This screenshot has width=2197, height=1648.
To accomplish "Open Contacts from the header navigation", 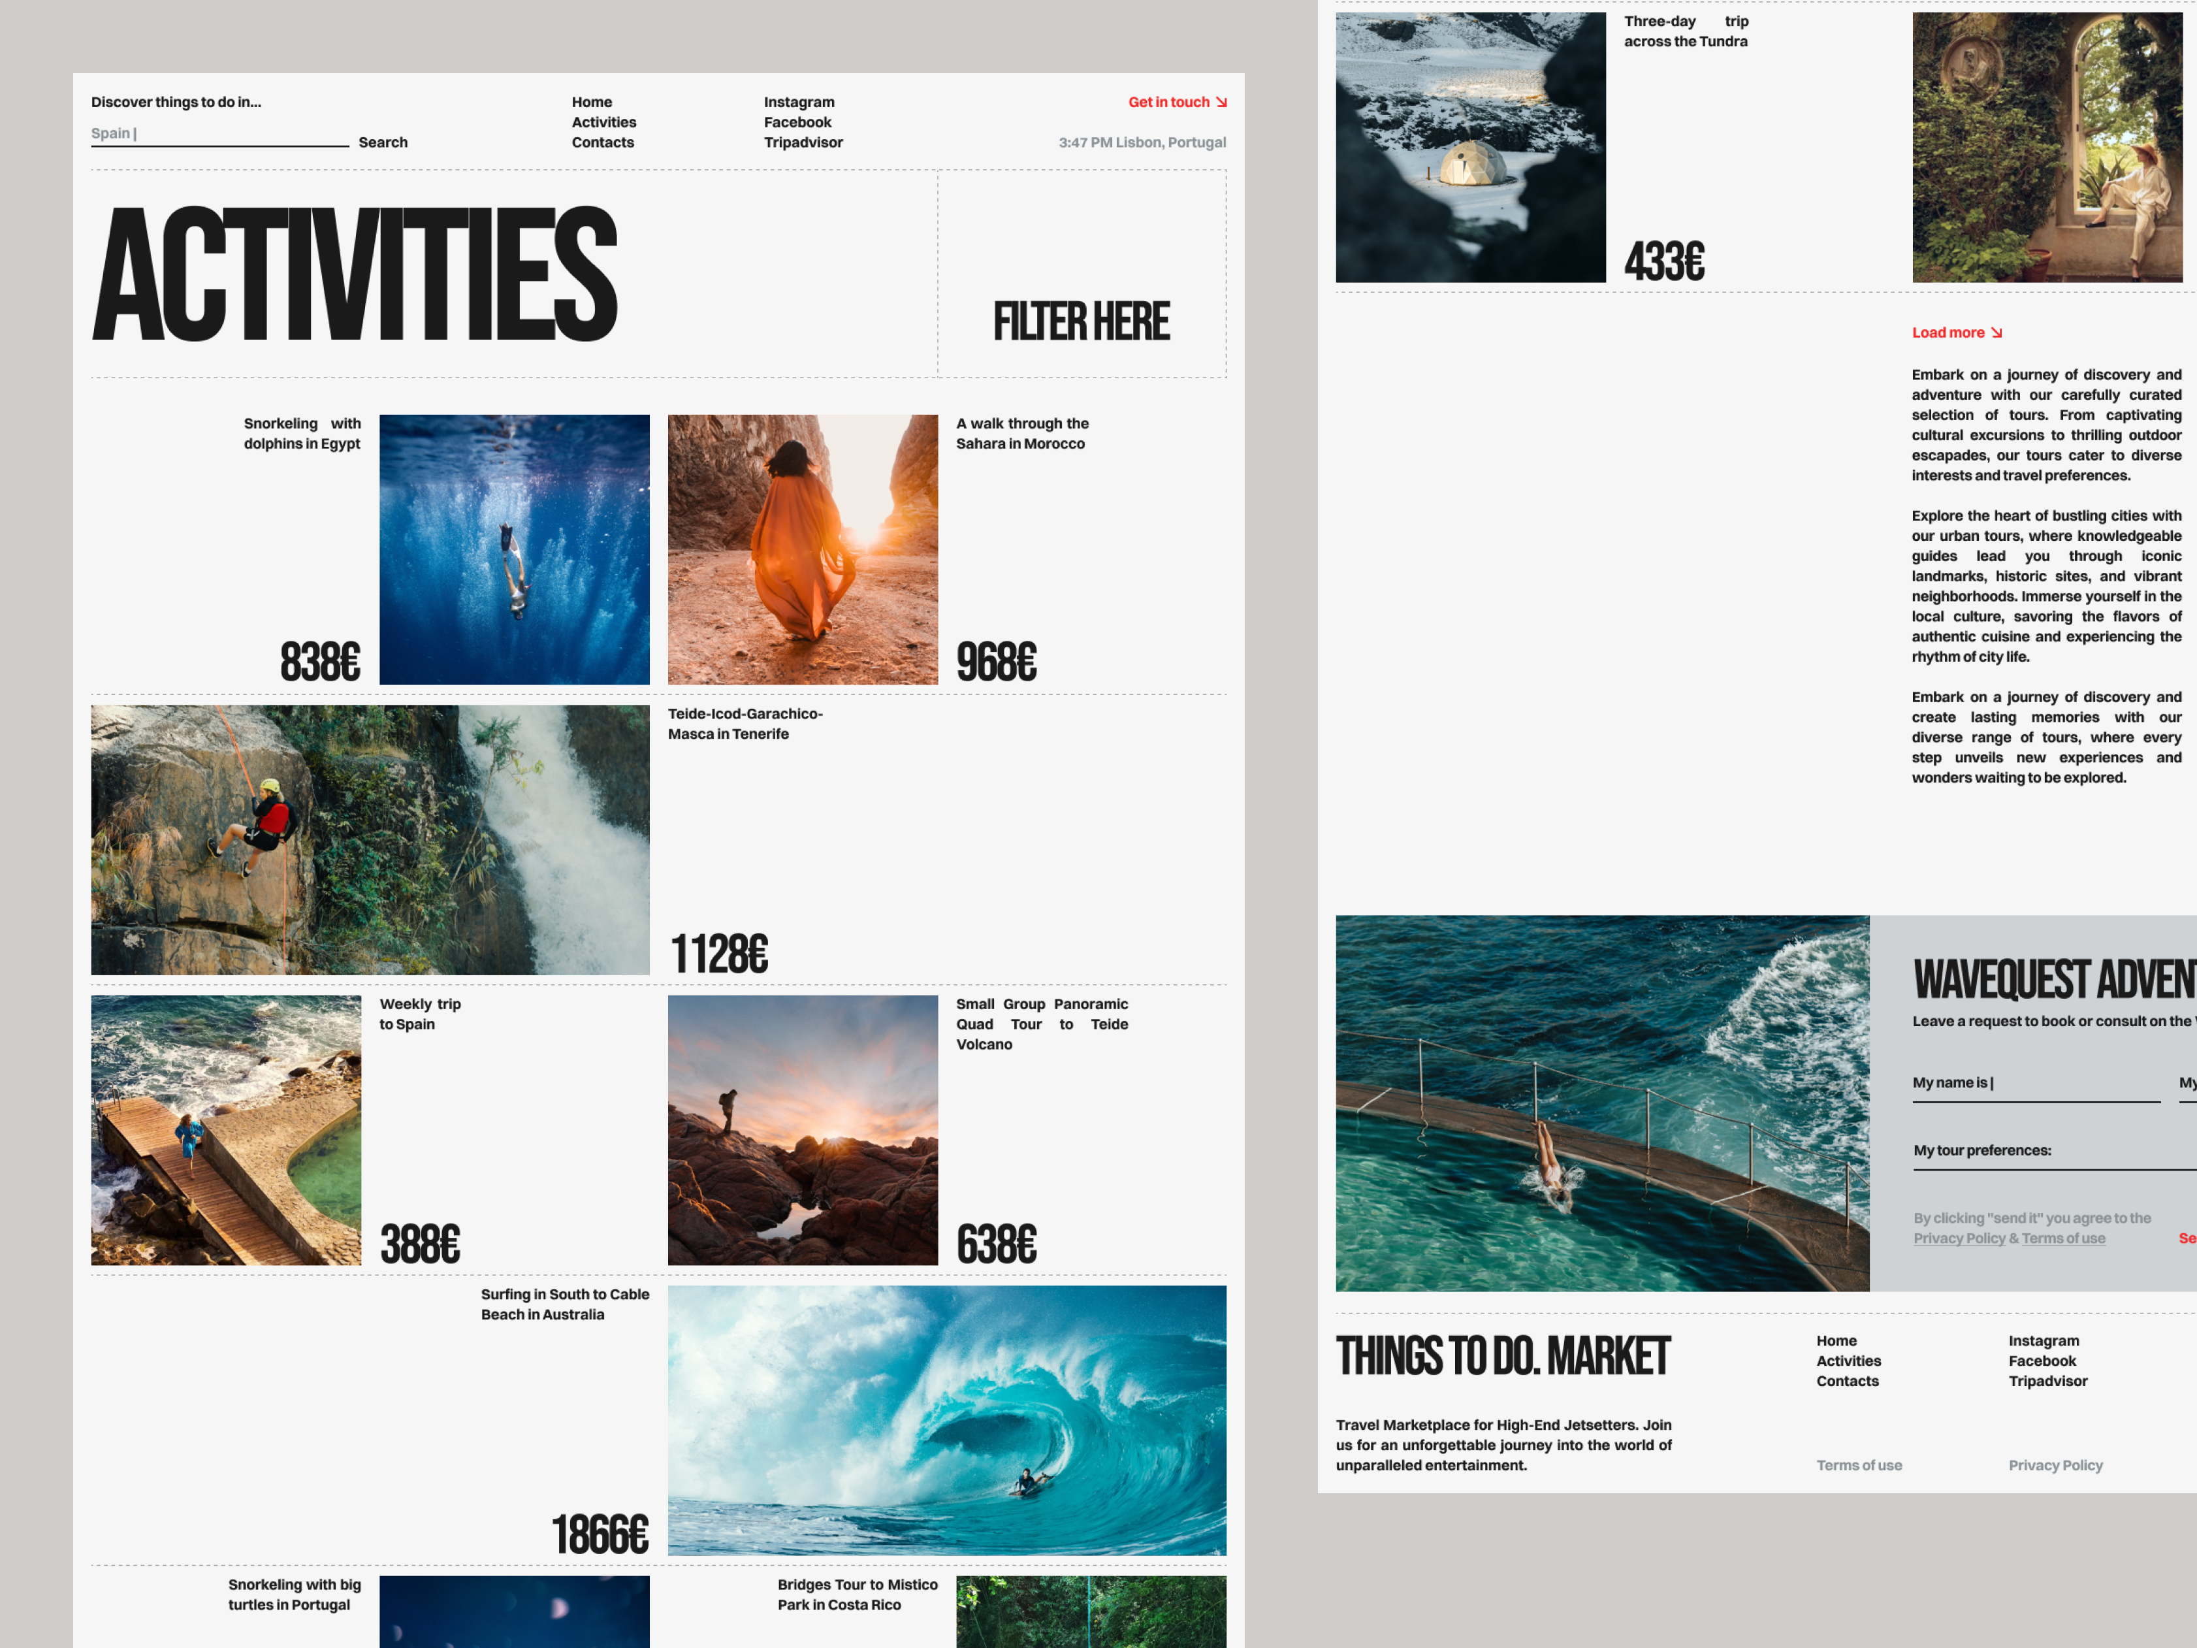I will pyautogui.click(x=603, y=142).
